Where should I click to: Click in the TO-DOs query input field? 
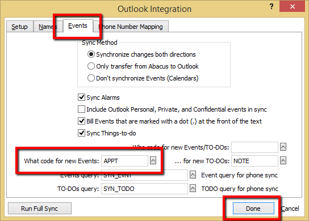[144, 189]
